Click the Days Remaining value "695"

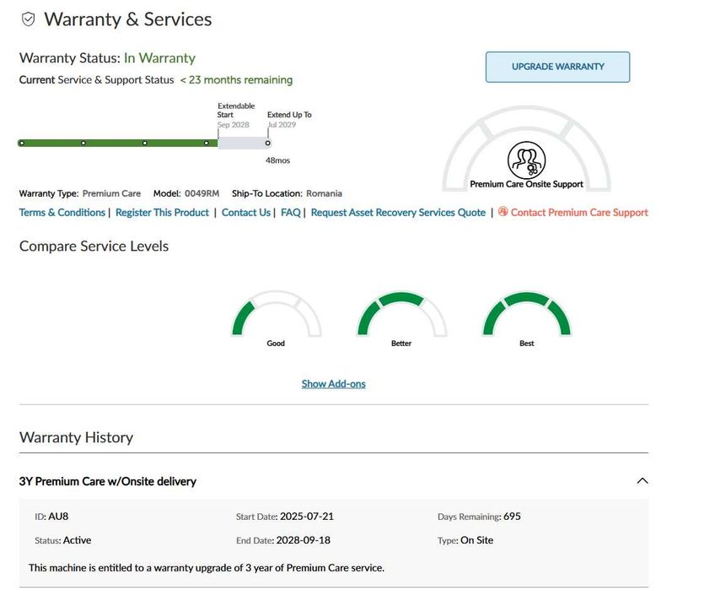pos(512,516)
